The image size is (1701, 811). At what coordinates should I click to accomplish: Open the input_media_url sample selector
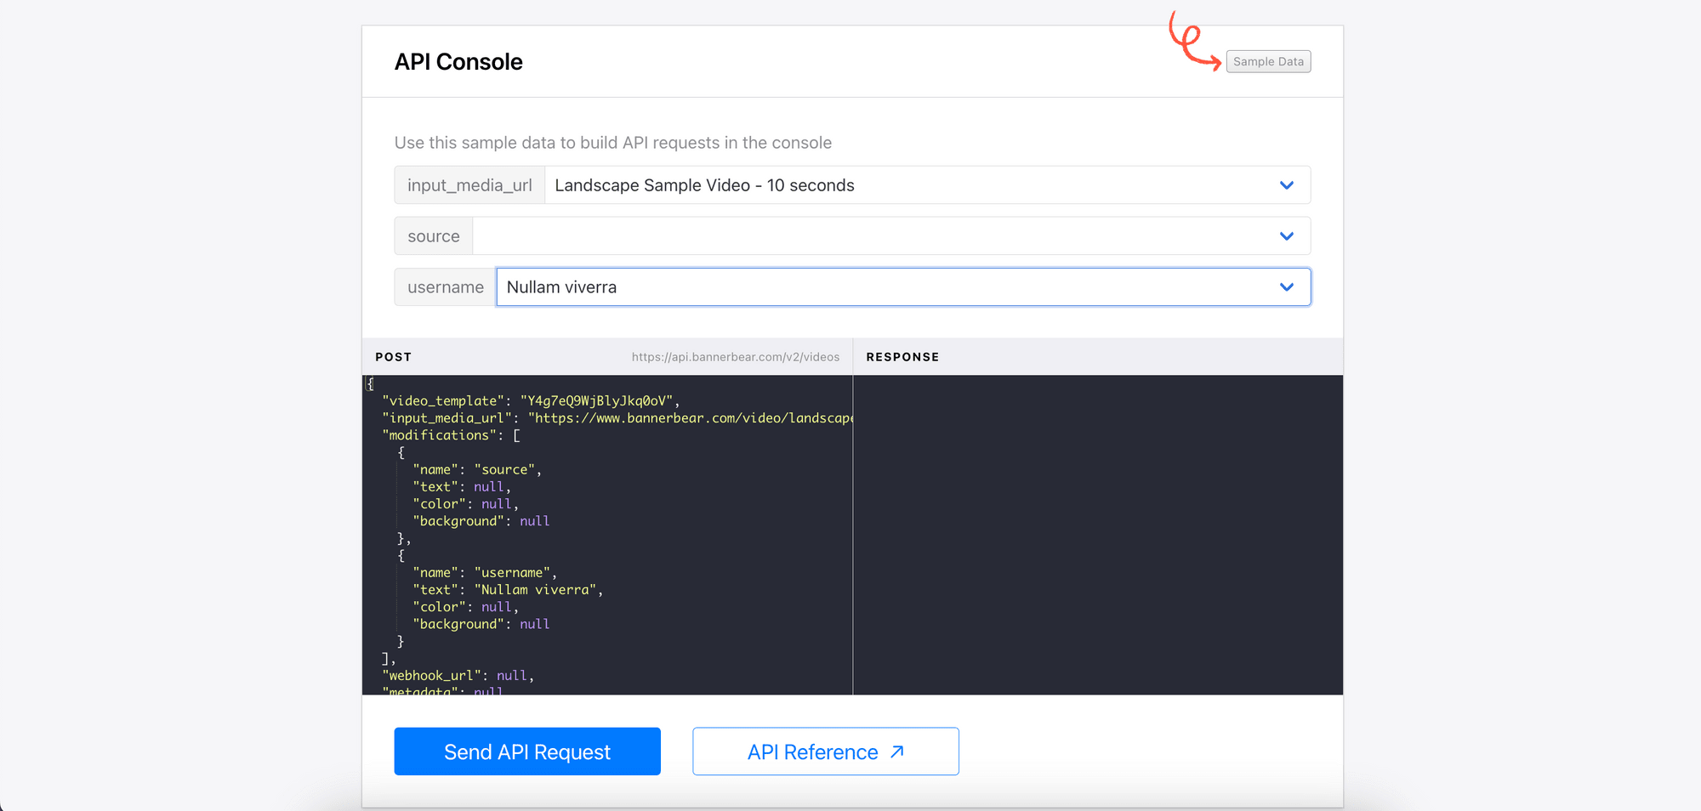927,184
